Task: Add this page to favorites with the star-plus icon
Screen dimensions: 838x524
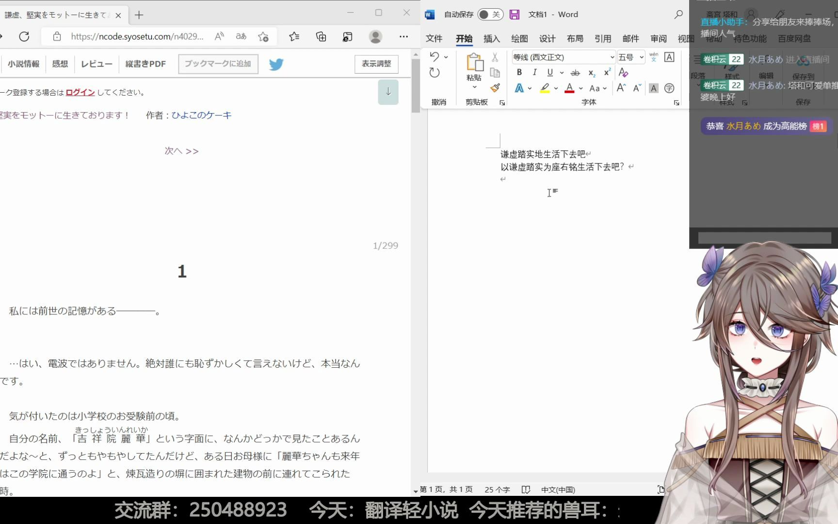Action: 263,36
